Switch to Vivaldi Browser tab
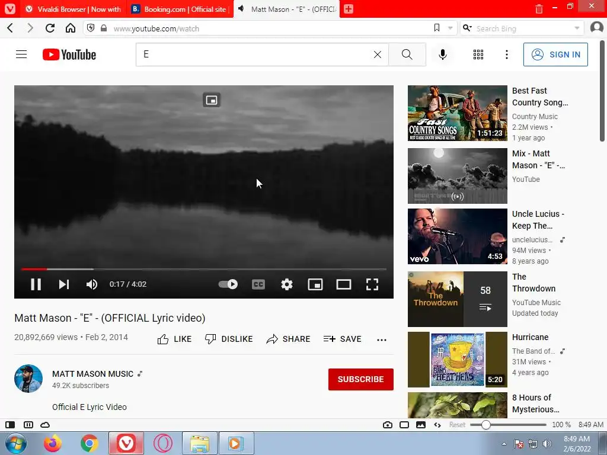This screenshot has width=607, height=455. [x=74, y=9]
